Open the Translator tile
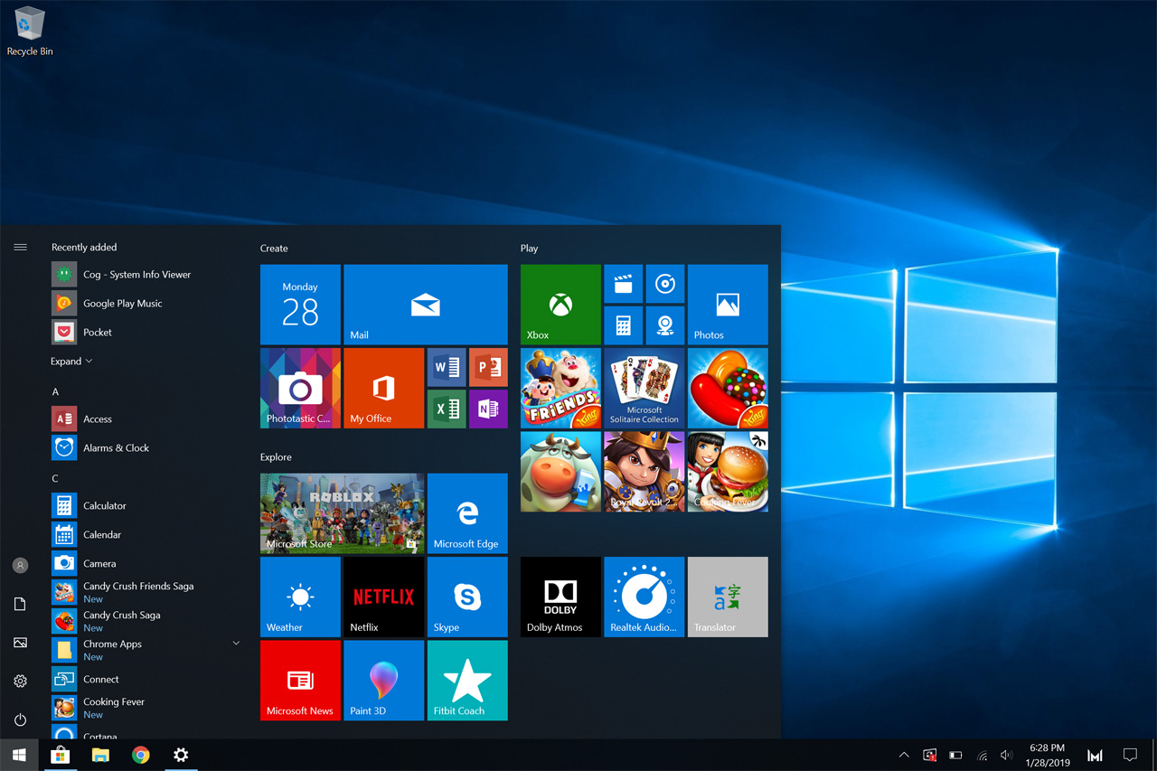 (x=727, y=597)
